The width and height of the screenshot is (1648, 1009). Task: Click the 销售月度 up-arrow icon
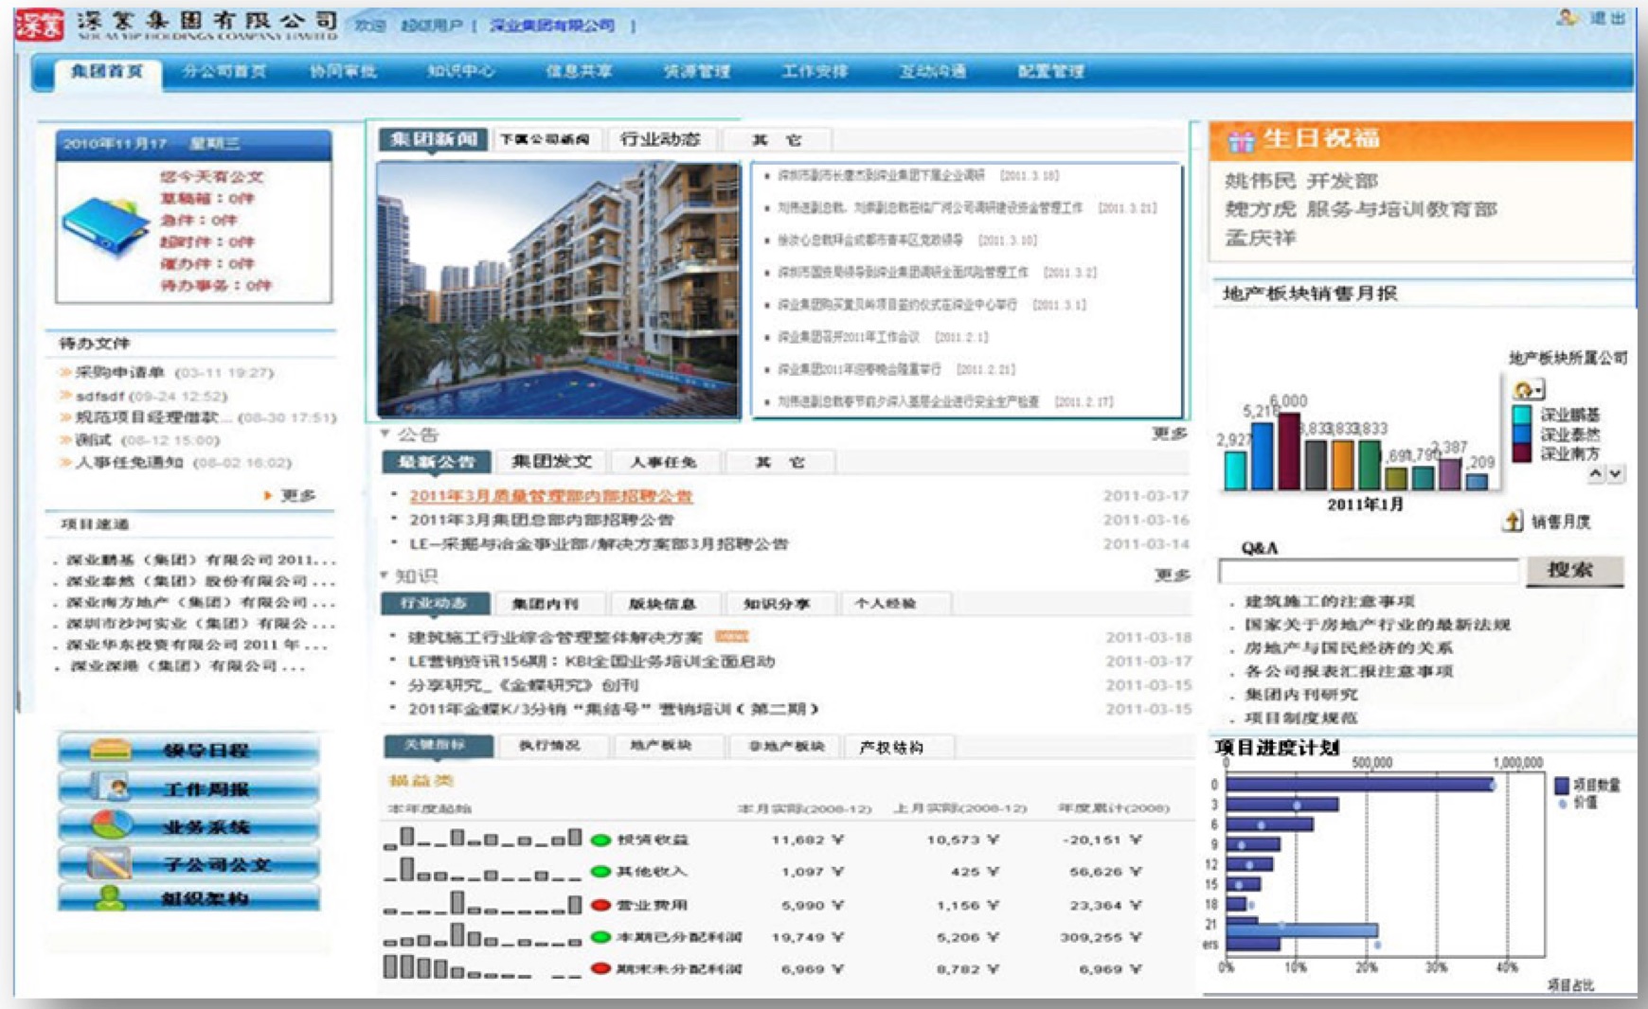tap(1513, 521)
